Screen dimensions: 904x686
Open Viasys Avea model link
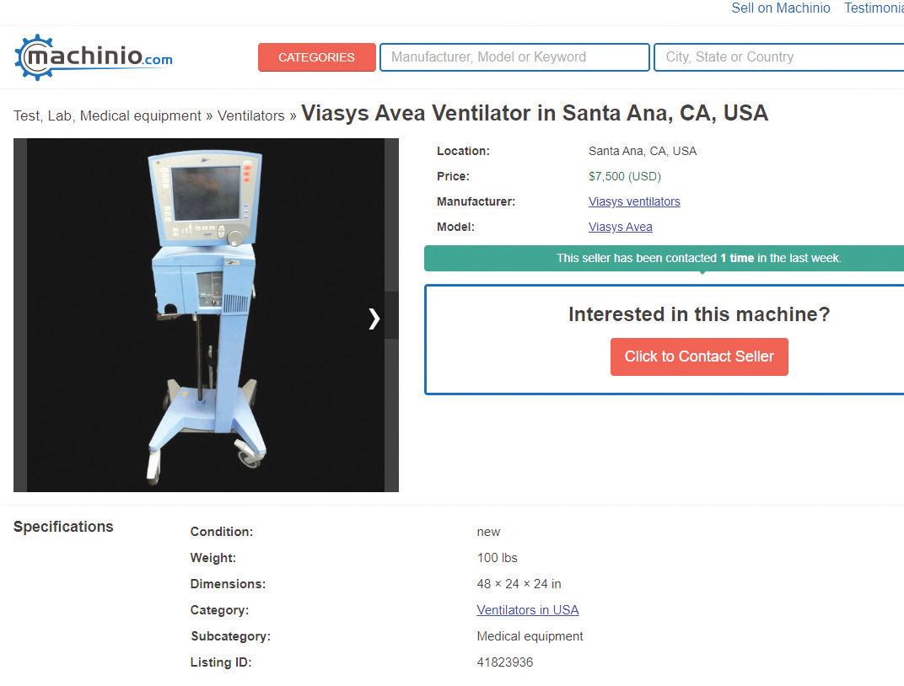click(621, 227)
